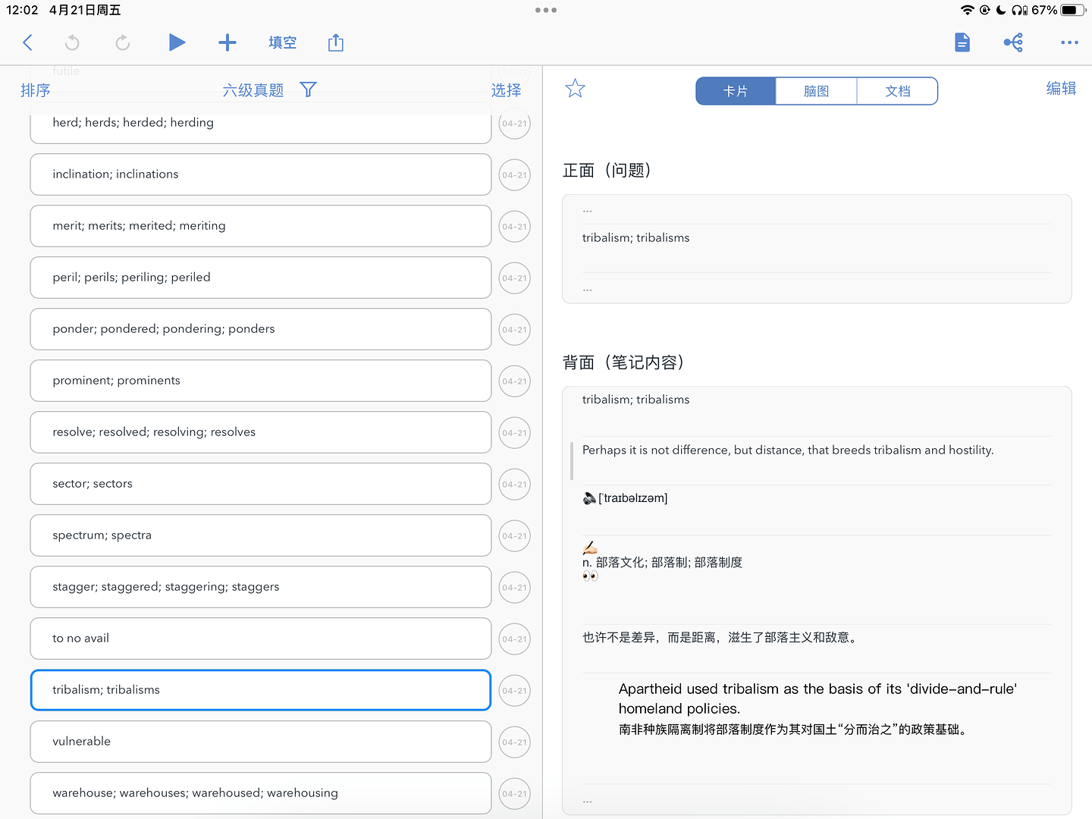The image size is (1092, 819).
Task: Select the 'to no avail' card
Action: click(x=261, y=639)
